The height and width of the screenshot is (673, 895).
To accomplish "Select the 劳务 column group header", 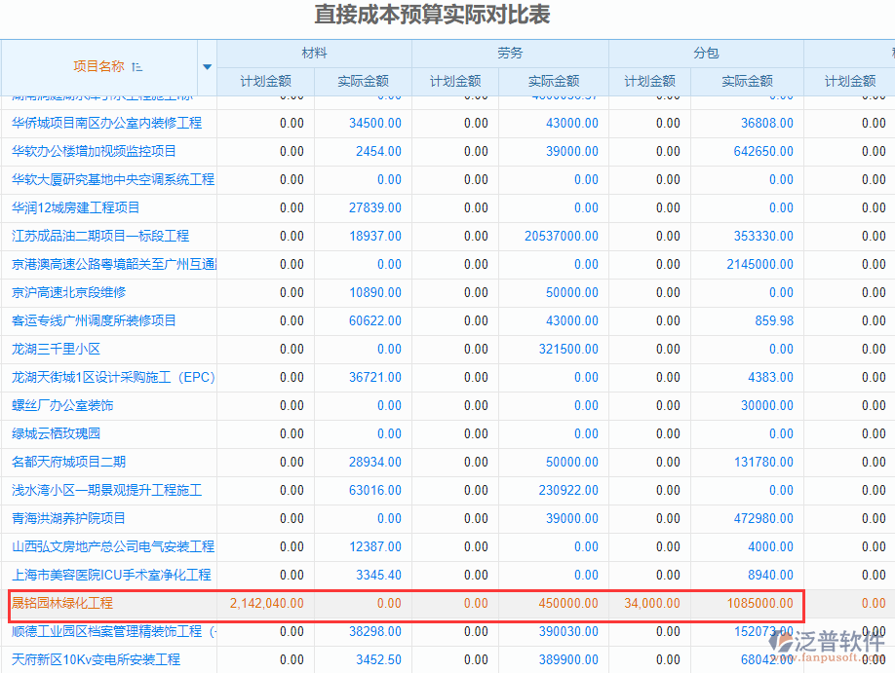I will (x=510, y=54).
